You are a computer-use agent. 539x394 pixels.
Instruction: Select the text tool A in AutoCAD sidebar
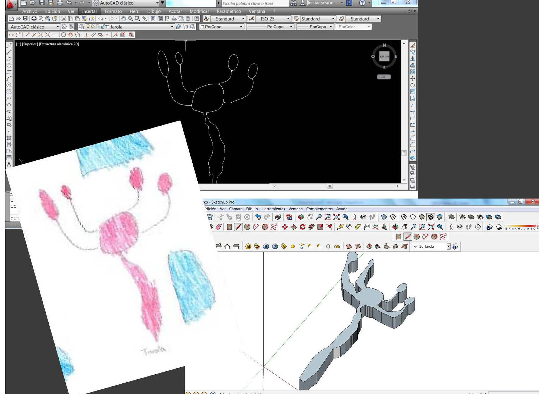click(x=9, y=165)
